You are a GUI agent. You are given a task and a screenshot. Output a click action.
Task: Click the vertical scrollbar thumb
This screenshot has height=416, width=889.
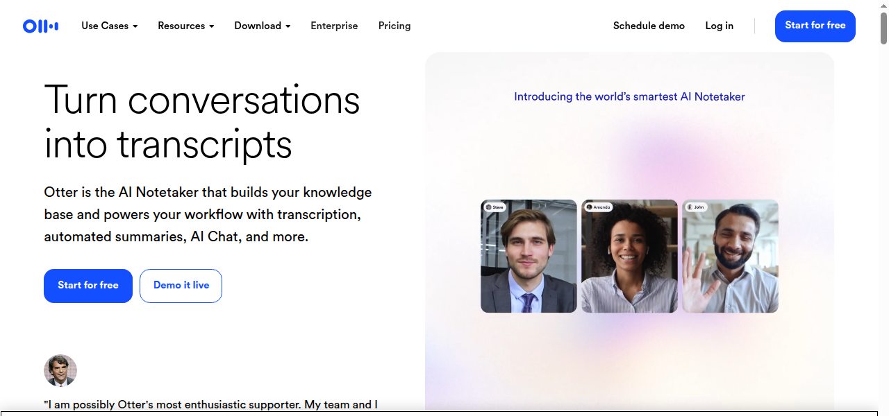pyautogui.click(x=883, y=28)
